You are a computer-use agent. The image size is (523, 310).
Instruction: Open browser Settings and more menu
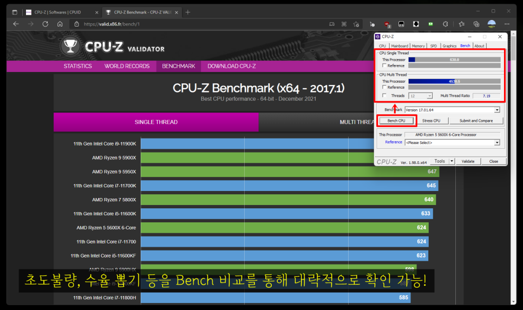pos(507,24)
